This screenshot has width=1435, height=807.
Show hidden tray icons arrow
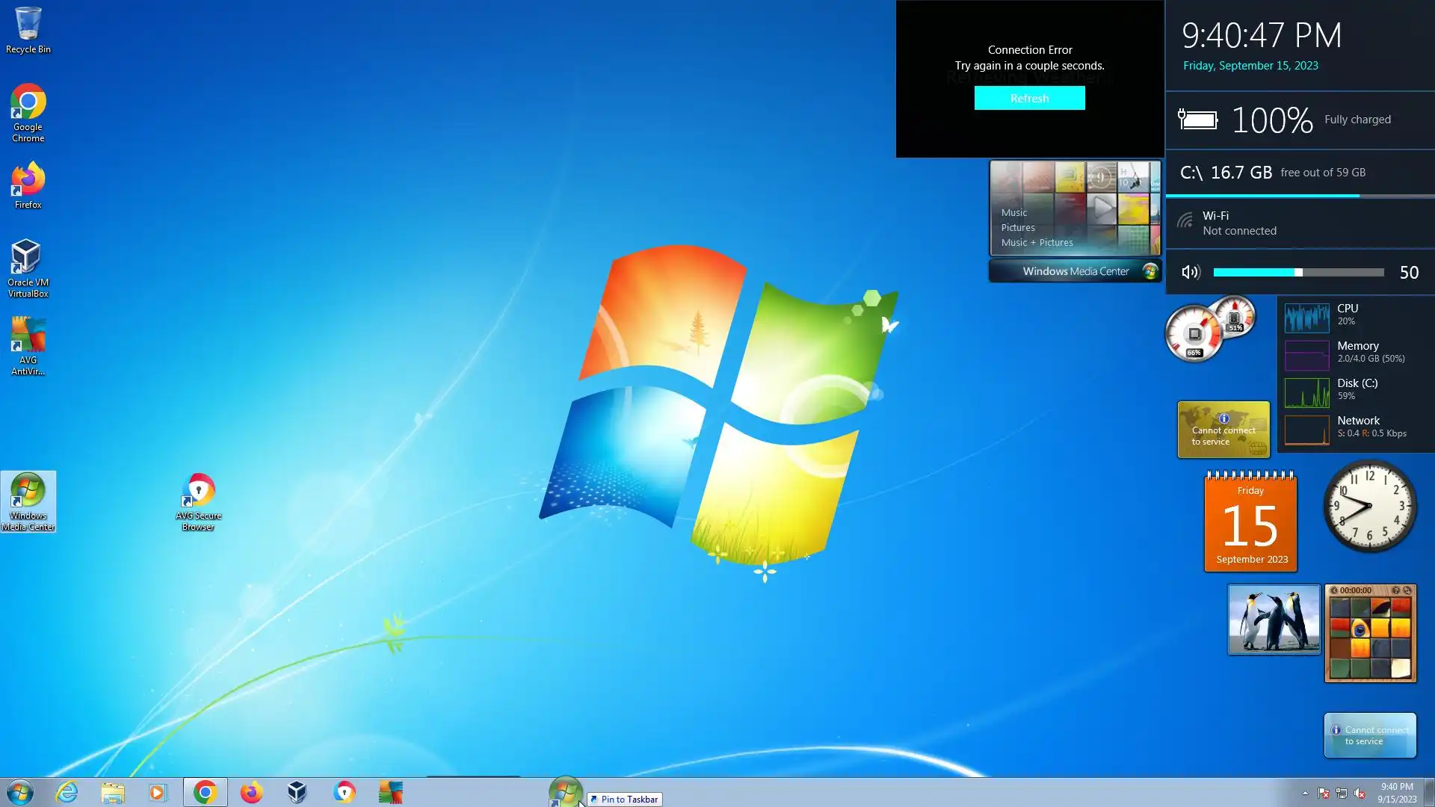click(x=1305, y=794)
